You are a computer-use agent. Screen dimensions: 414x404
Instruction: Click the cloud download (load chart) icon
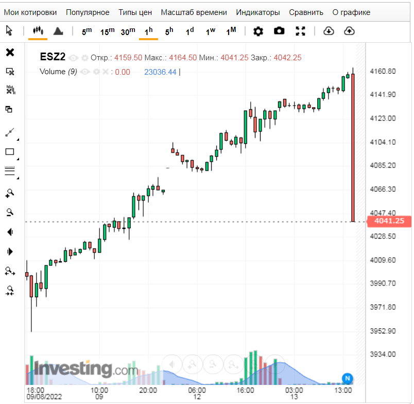point(329,31)
